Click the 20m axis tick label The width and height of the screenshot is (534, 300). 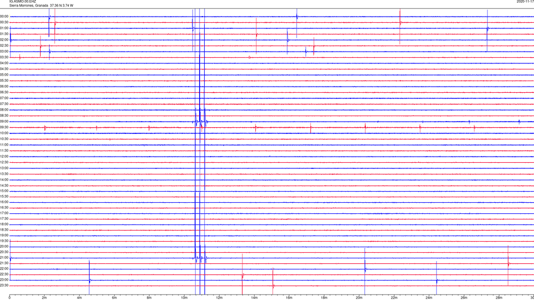pyautogui.click(x=359, y=298)
